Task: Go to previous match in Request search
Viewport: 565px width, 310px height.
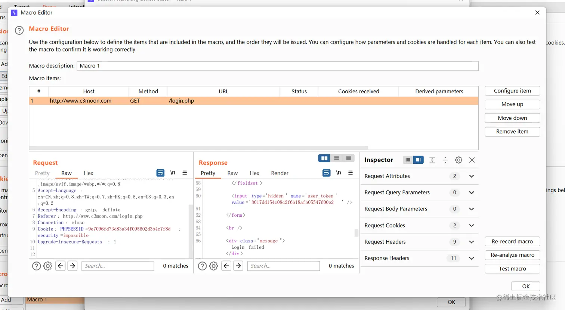Action: coord(61,266)
